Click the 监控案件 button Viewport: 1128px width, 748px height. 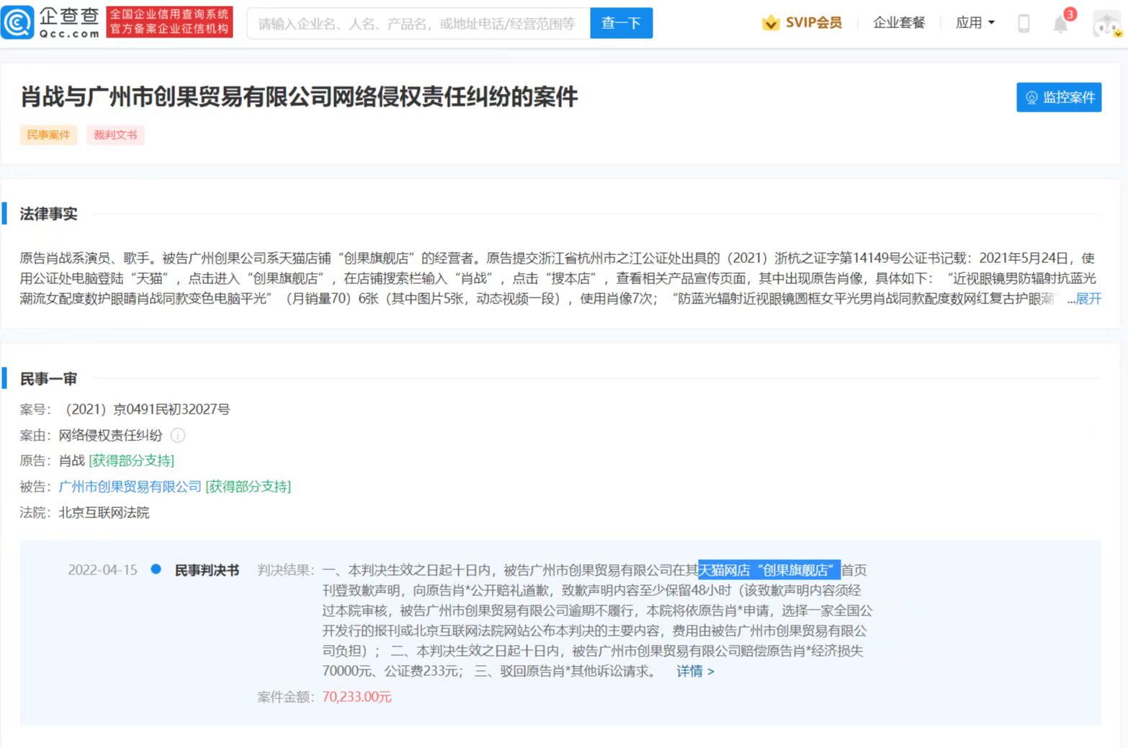[1059, 97]
